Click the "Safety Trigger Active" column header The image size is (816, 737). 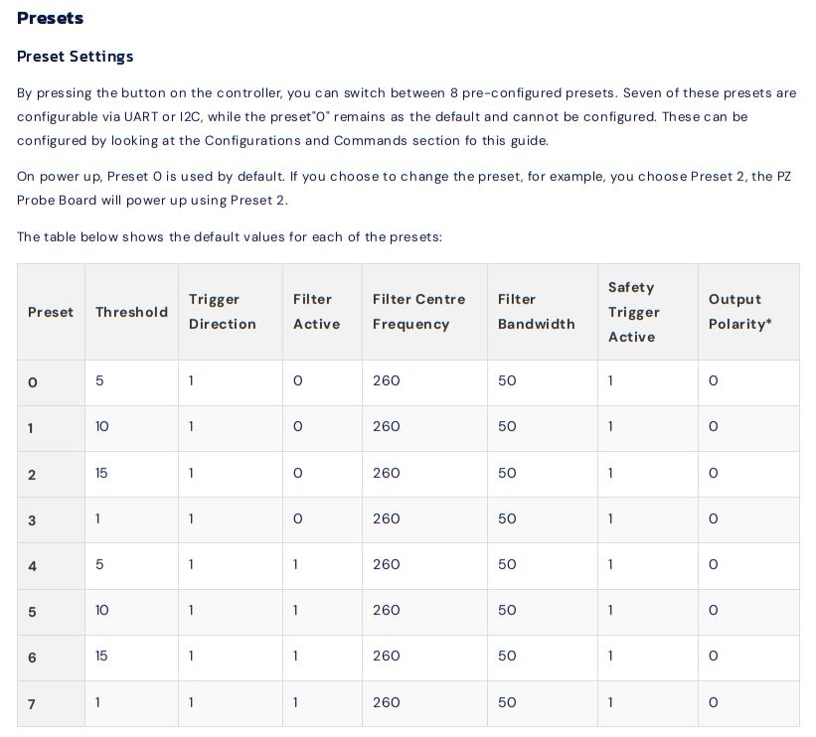(x=633, y=312)
